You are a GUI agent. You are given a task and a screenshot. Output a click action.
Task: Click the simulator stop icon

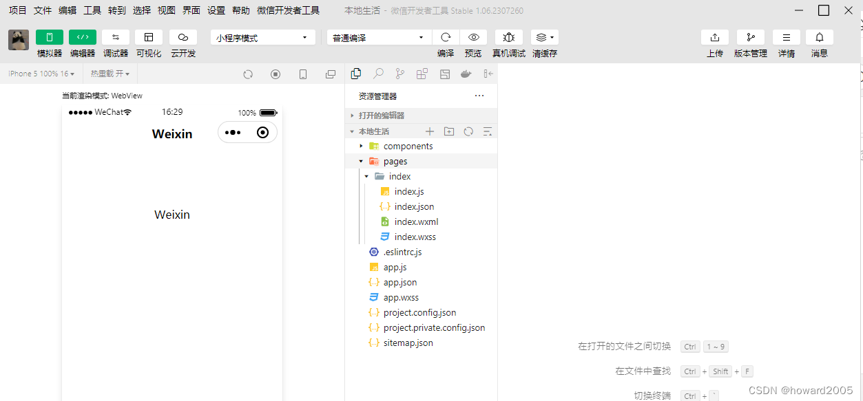click(275, 74)
